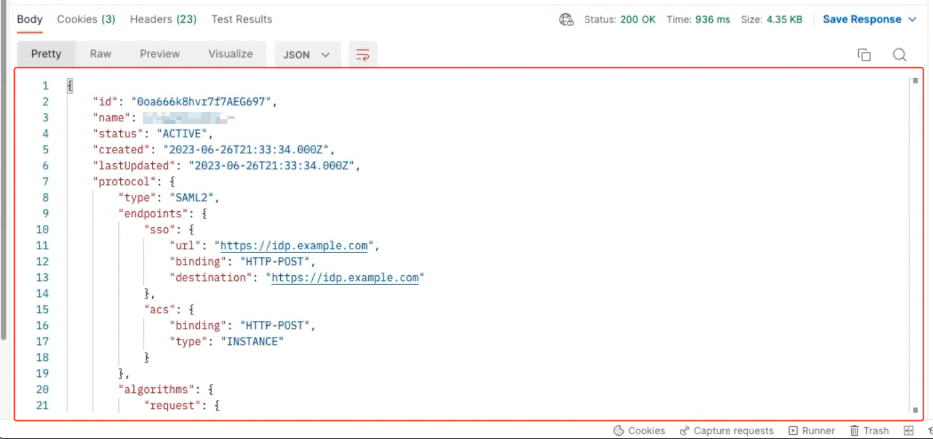Follow the sso url idp.example.com link

293,246
